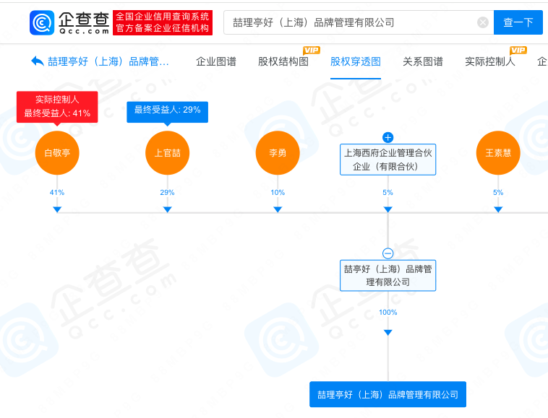Click the Qcc logo icon
Viewport: 548px width, 418px height.
42,22
